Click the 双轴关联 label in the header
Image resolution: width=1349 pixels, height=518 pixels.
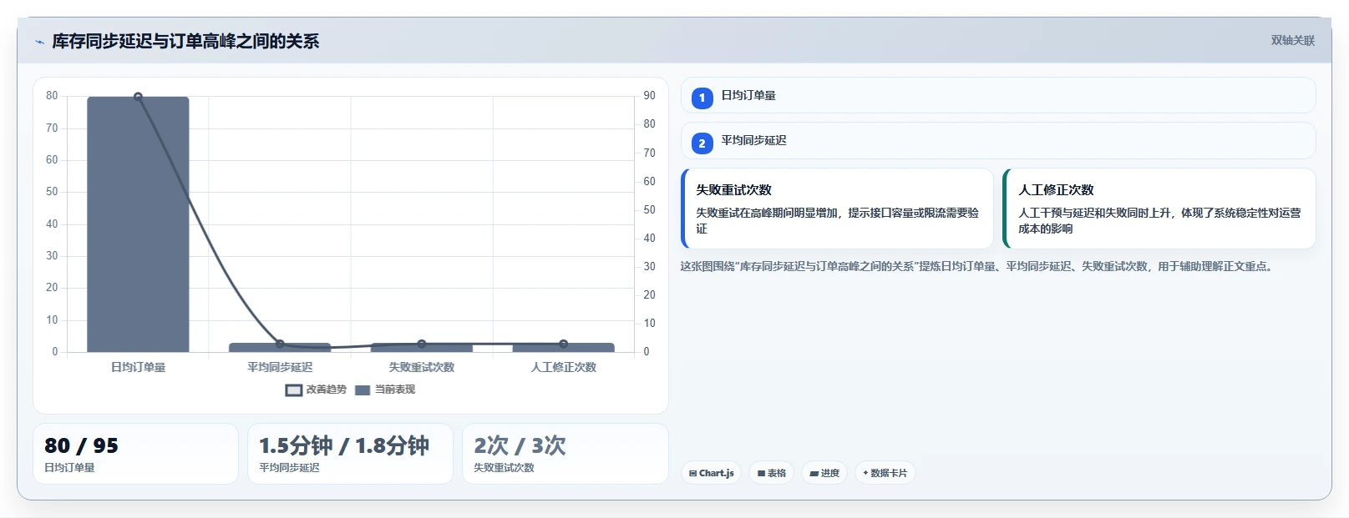pyautogui.click(x=1292, y=40)
